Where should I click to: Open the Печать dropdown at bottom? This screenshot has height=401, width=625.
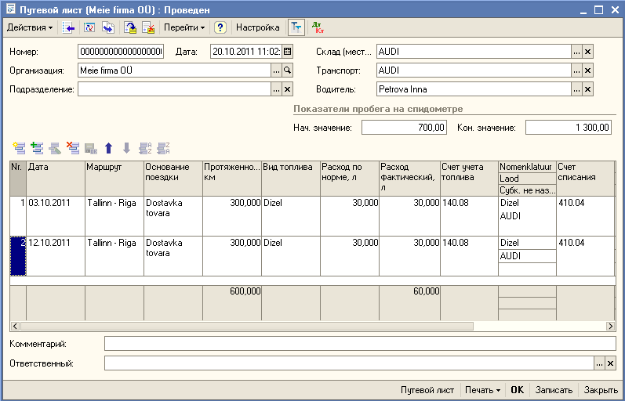tap(482, 389)
